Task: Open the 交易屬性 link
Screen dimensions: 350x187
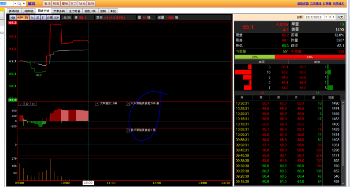Action: 315,3
